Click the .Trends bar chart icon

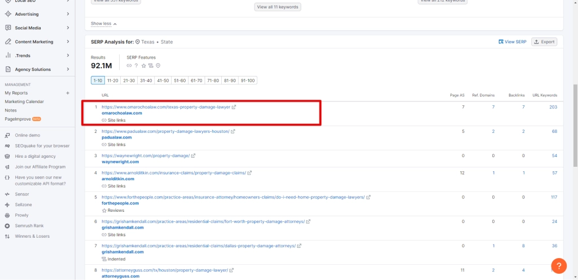pos(8,56)
